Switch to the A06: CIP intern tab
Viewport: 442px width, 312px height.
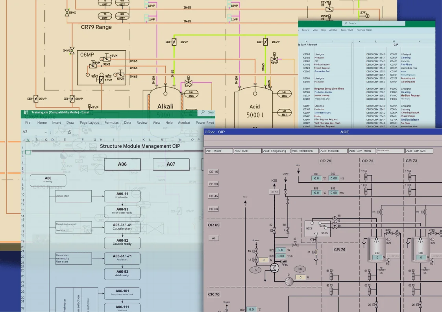coord(362,151)
